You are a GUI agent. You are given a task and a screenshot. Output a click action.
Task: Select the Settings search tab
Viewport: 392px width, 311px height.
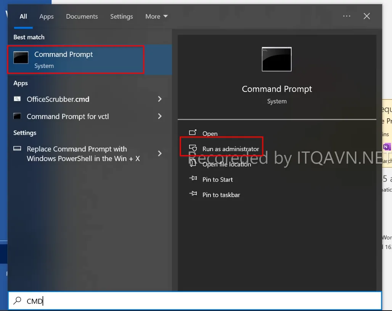(x=122, y=16)
